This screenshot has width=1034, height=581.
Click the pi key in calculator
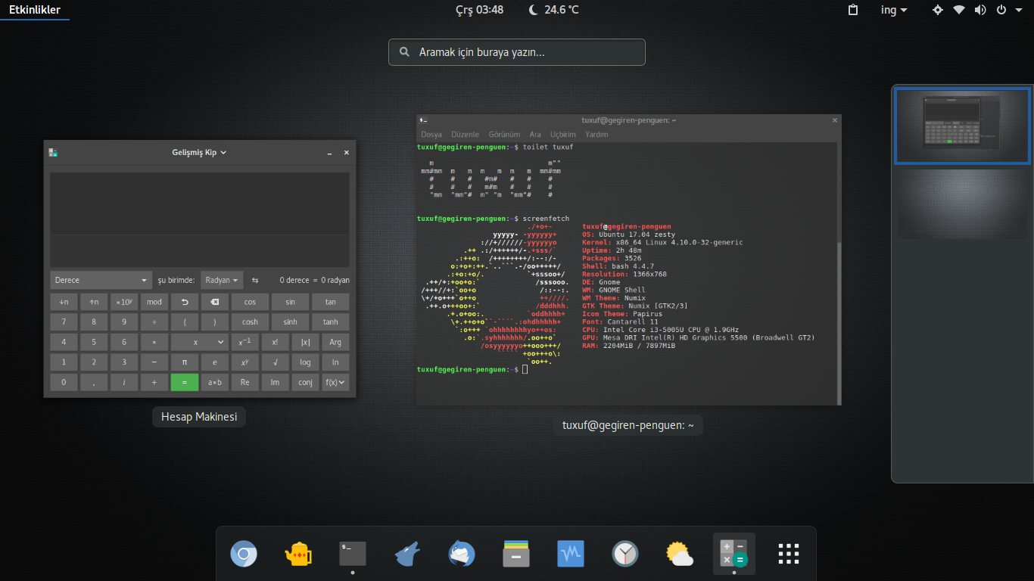185,362
